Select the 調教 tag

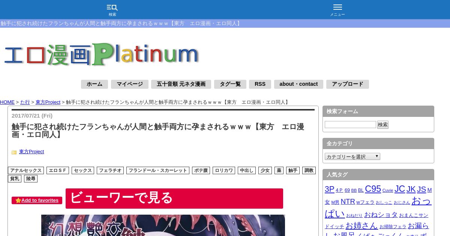point(309,170)
